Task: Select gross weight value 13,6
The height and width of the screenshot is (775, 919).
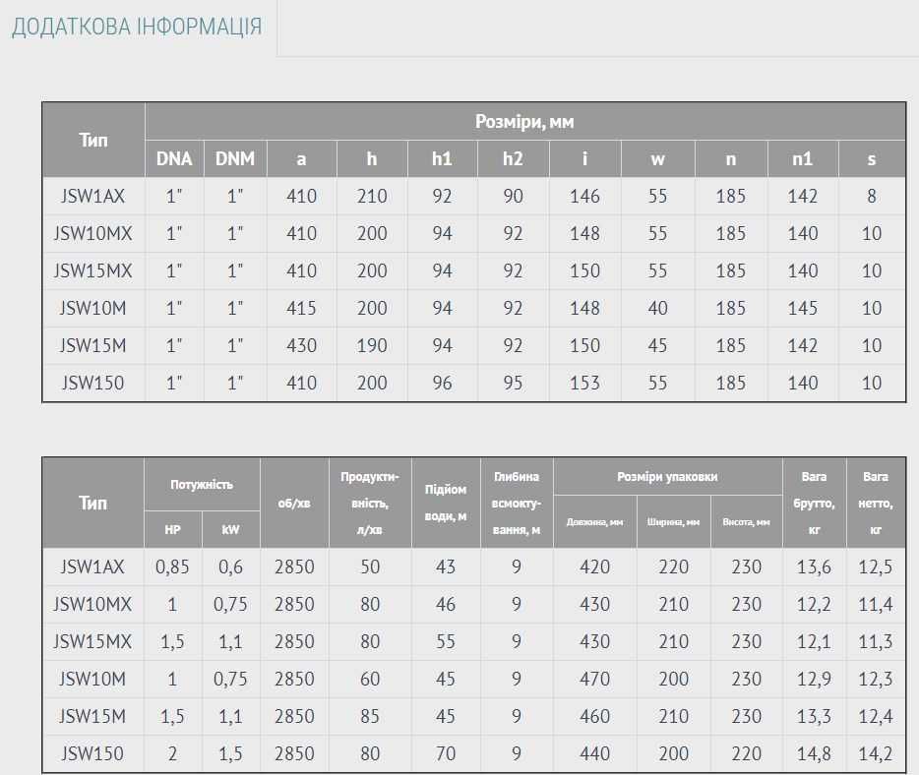Action: 814,566
